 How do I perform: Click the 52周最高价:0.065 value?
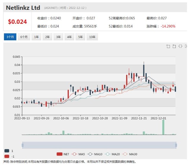point(122,18)
